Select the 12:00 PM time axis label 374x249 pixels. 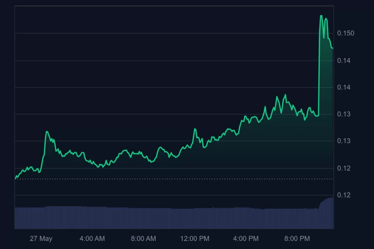pyautogui.click(x=195, y=239)
